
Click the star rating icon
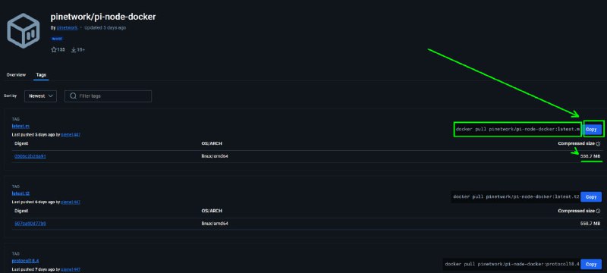(x=54, y=50)
